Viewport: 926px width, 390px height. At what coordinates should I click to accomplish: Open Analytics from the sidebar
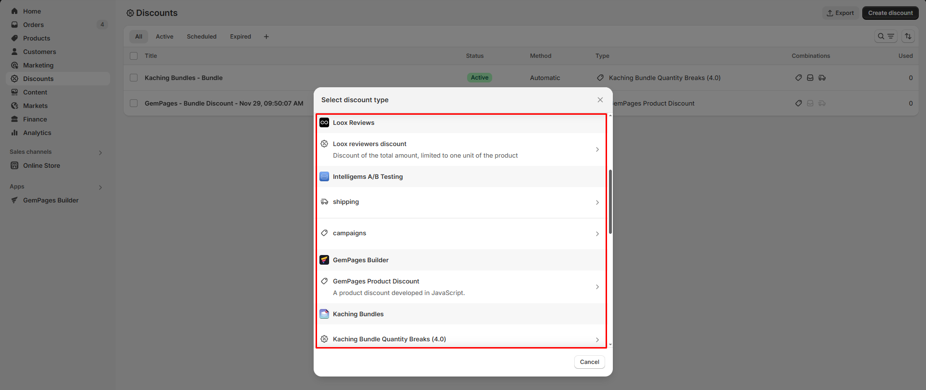(x=37, y=133)
